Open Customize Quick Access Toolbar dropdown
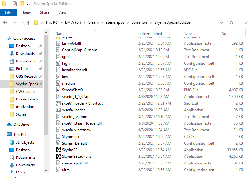This screenshot has height=180, width=250. coord(27,4)
